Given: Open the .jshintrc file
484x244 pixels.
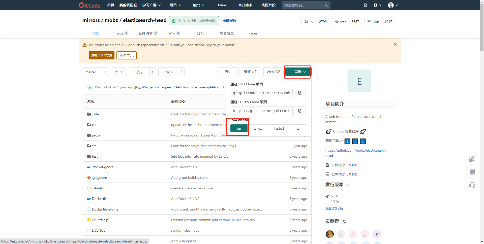Looking at the screenshot, I should pos(98,188).
